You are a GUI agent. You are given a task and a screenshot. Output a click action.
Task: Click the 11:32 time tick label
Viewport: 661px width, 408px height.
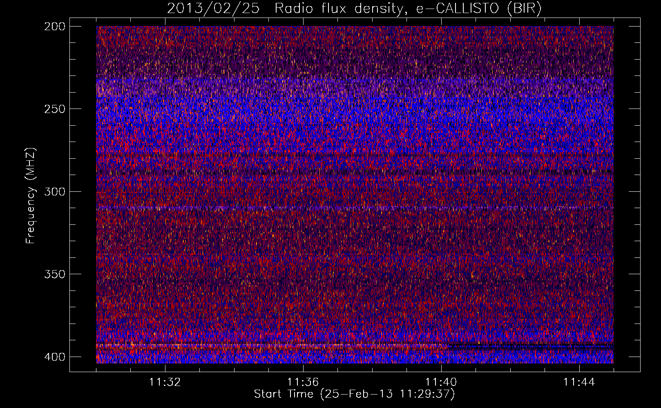pyautogui.click(x=165, y=382)
